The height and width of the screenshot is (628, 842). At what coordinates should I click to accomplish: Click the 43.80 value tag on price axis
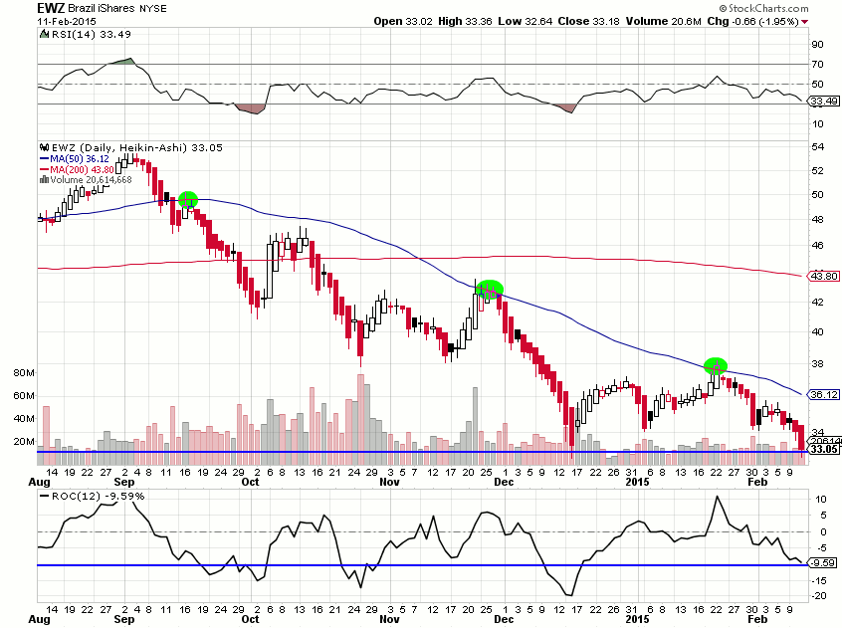click(824, 276)
